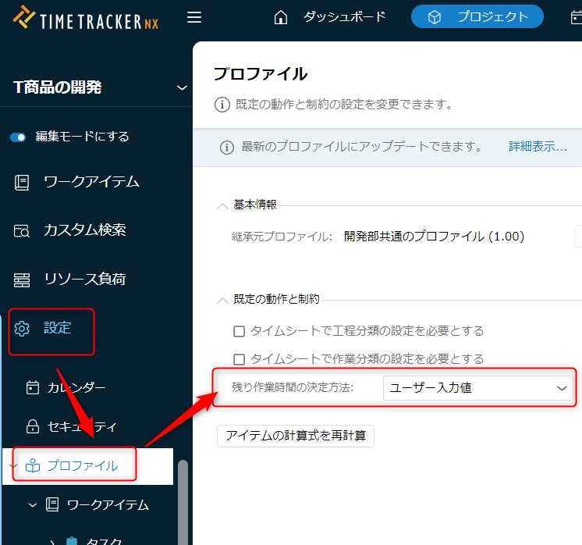This screenshot has width=582, height=545.
Task: Expand the T商品の開発 project selector
Action: (182, 87)
